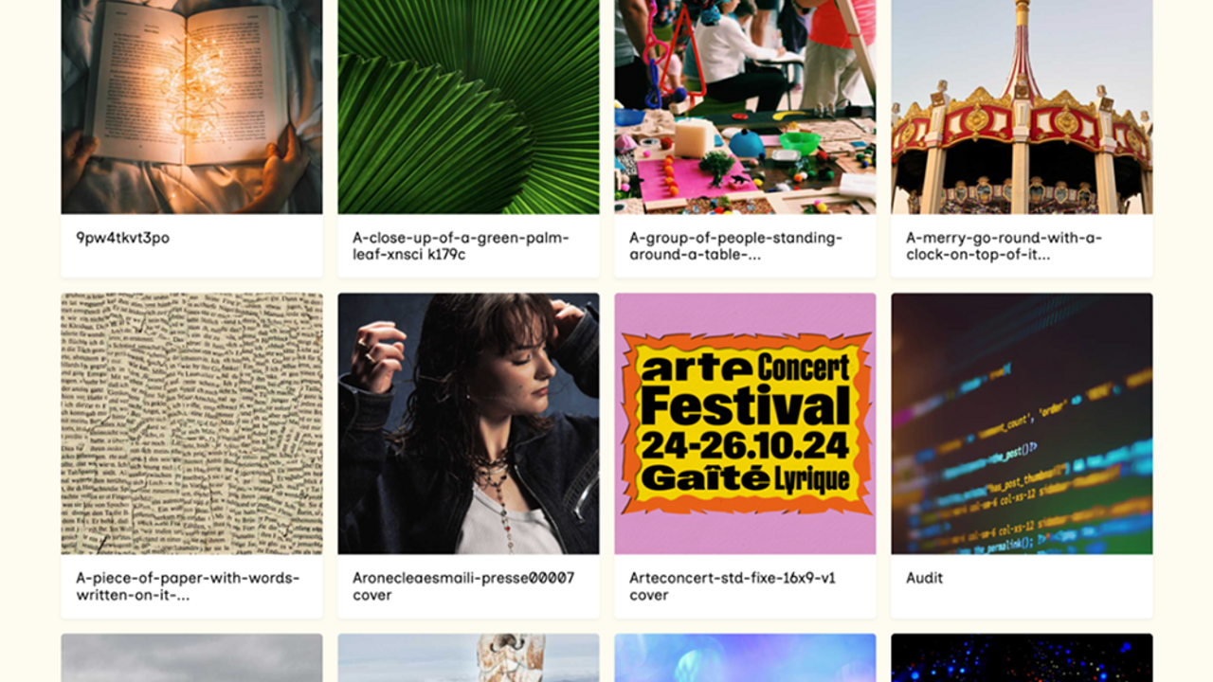Select the partially visible dark bokeh lights thumbnail

[1022, 658]
